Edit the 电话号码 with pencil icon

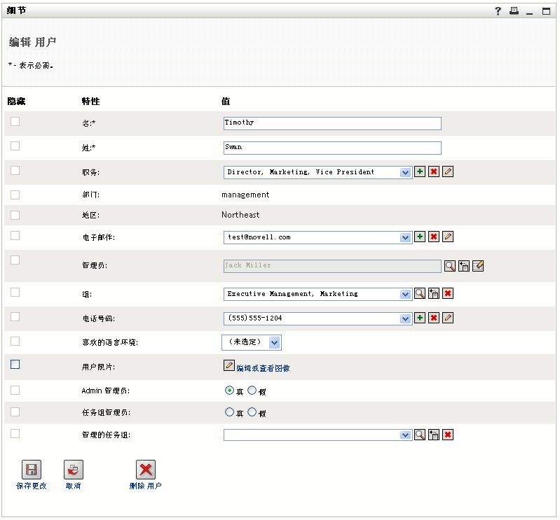[448, 318]
